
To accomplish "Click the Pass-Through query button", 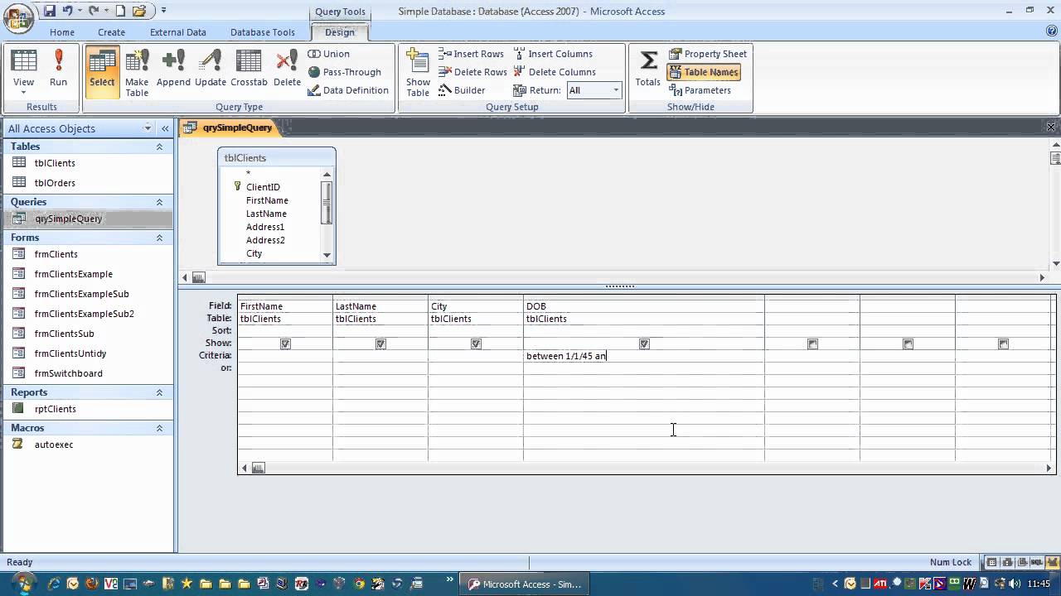I will (345, 72).
